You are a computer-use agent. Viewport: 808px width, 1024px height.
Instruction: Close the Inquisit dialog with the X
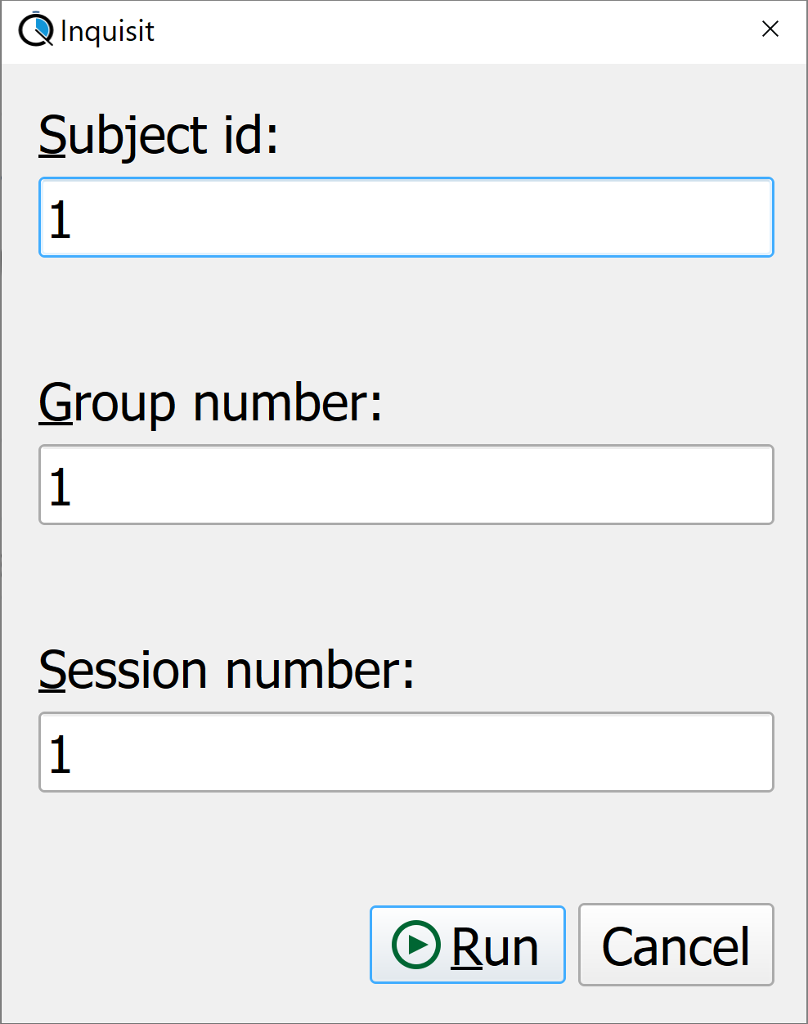[770, 29]
